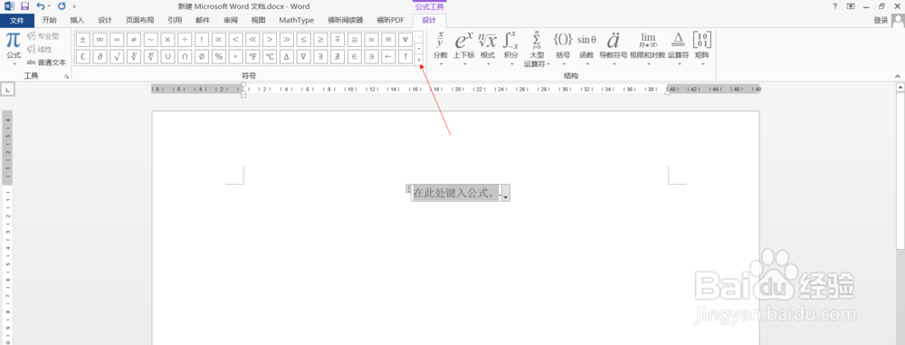Open the 公式 equation gallery
The height and width of the screenshot is (345, 905).
click(14, 49)
